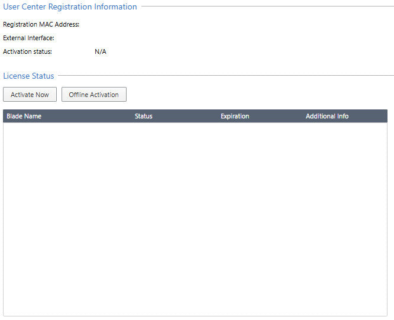Select the Additional Info column header

pos(327,116)
